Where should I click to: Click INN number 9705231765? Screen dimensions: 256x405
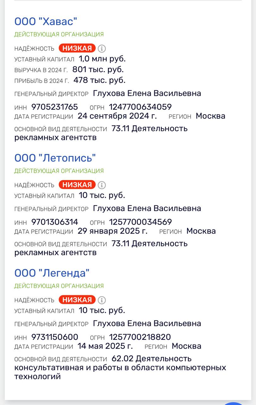click(55, 107)
